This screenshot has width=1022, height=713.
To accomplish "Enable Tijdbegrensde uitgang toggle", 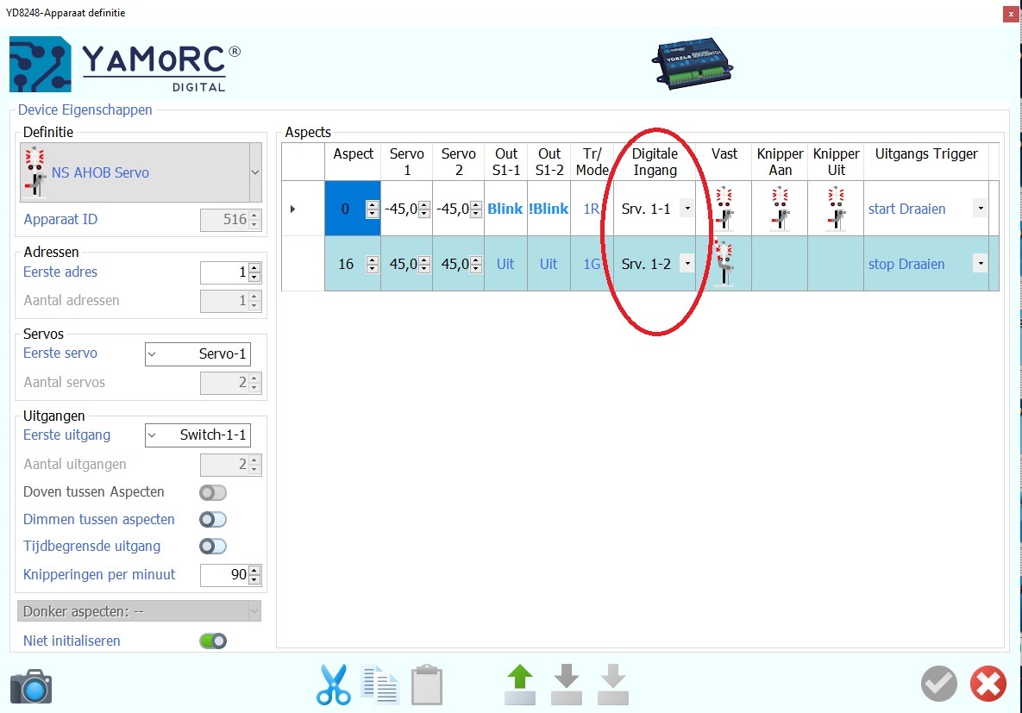I will point(212,547).
